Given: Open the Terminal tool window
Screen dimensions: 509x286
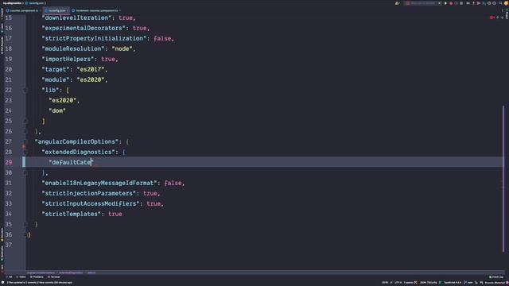Looking at the screenshot, I should [54, 277].
